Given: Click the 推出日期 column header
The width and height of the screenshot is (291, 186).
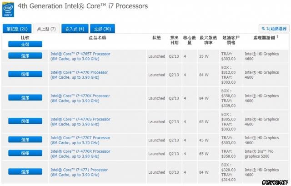Looking at the screenshot, I should pos(174,40).
